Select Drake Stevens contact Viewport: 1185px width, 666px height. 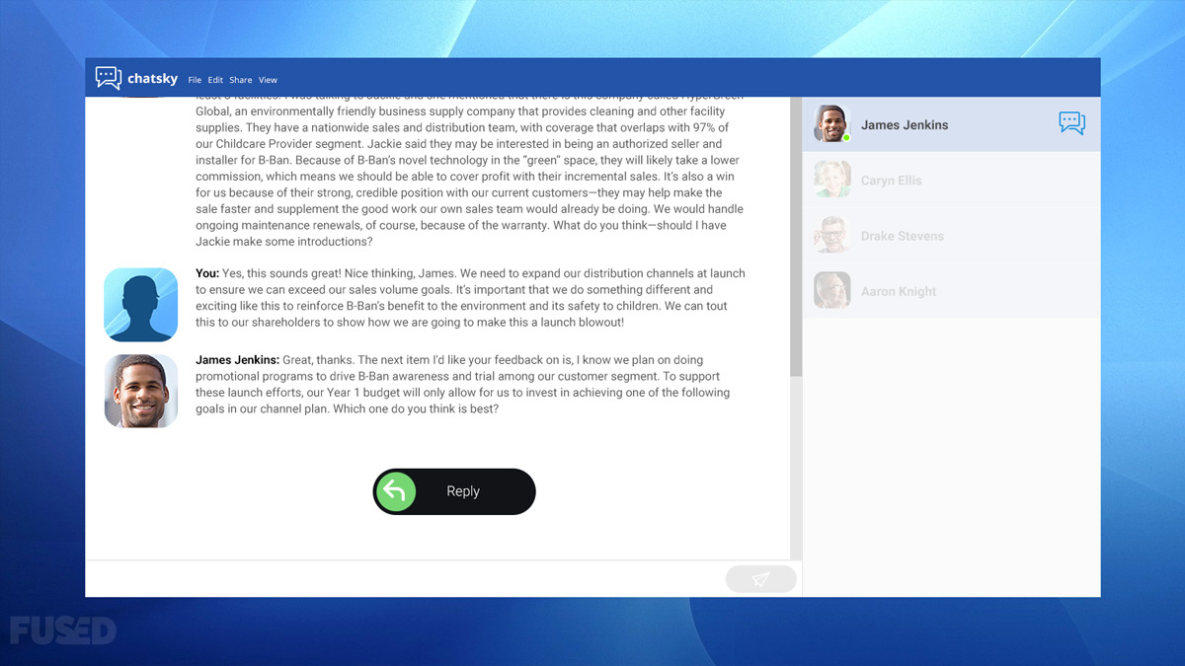click(951, 236)
